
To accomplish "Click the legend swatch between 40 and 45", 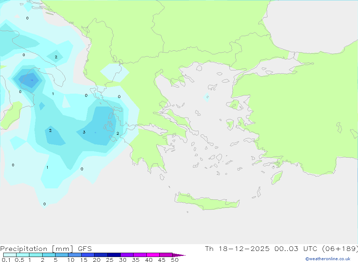I will tap(153, 255).
